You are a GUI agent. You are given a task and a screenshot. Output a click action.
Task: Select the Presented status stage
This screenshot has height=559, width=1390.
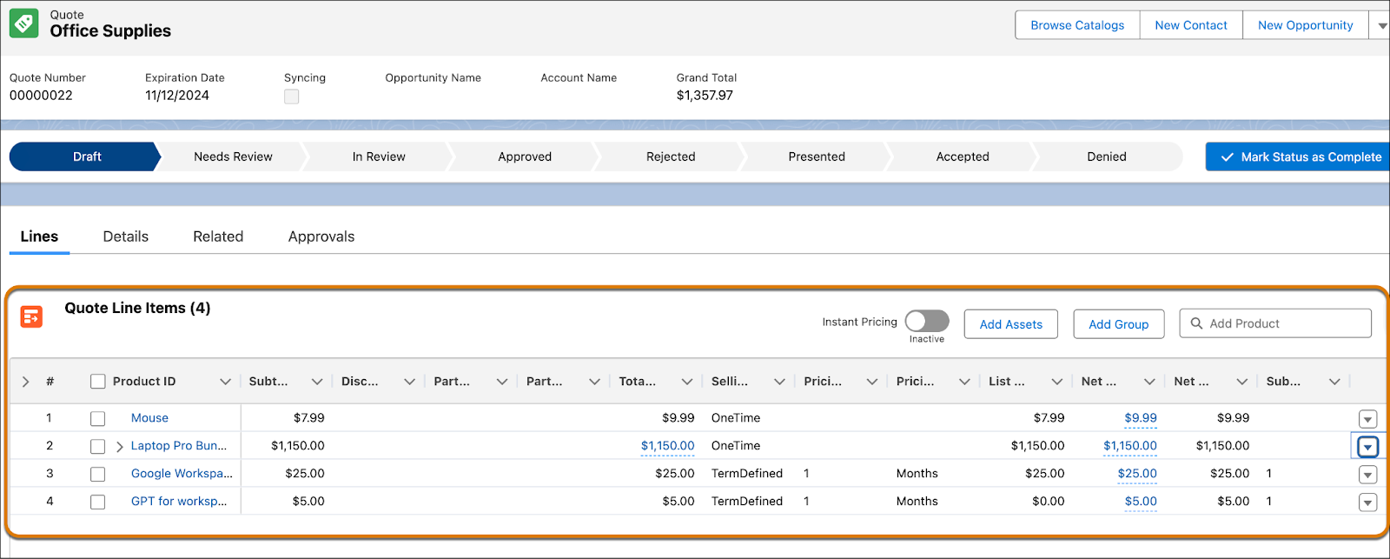817,156
